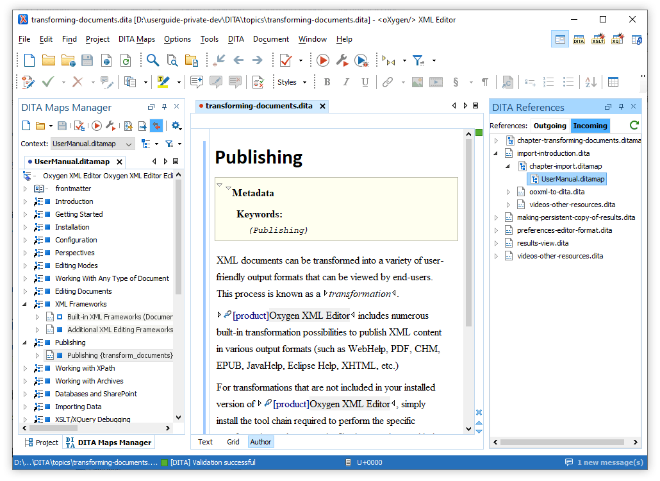Reject change red X icon
The width and height of the screenshot is (660, 481).
click(x=78, y=81)
